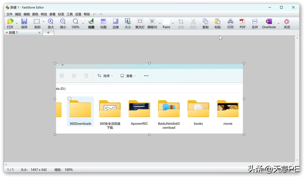
Task: Untick the checkbox on the 360Downloads folder
Action: 69,99
